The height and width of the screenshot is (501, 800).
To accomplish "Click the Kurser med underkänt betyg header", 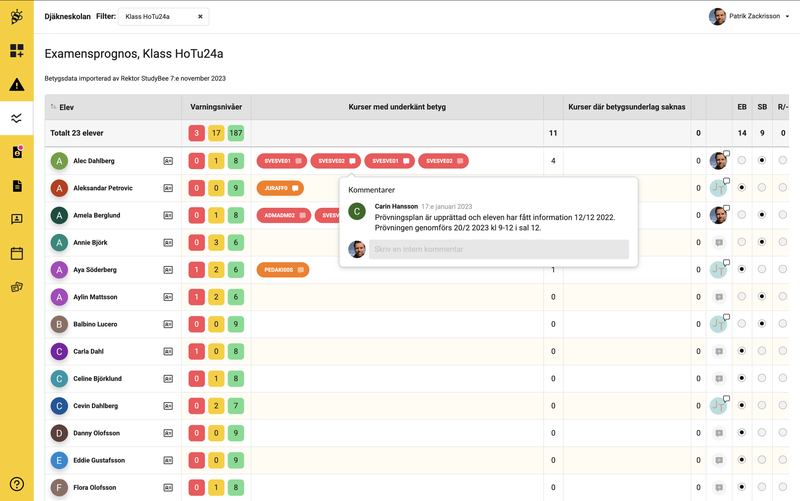I will [397, 107].
